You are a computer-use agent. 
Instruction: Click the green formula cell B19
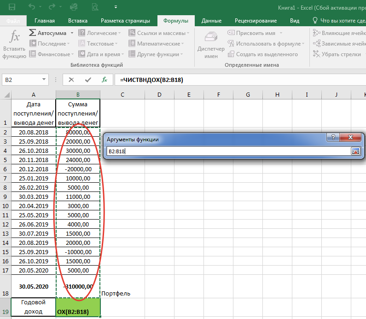coord(78,307)
